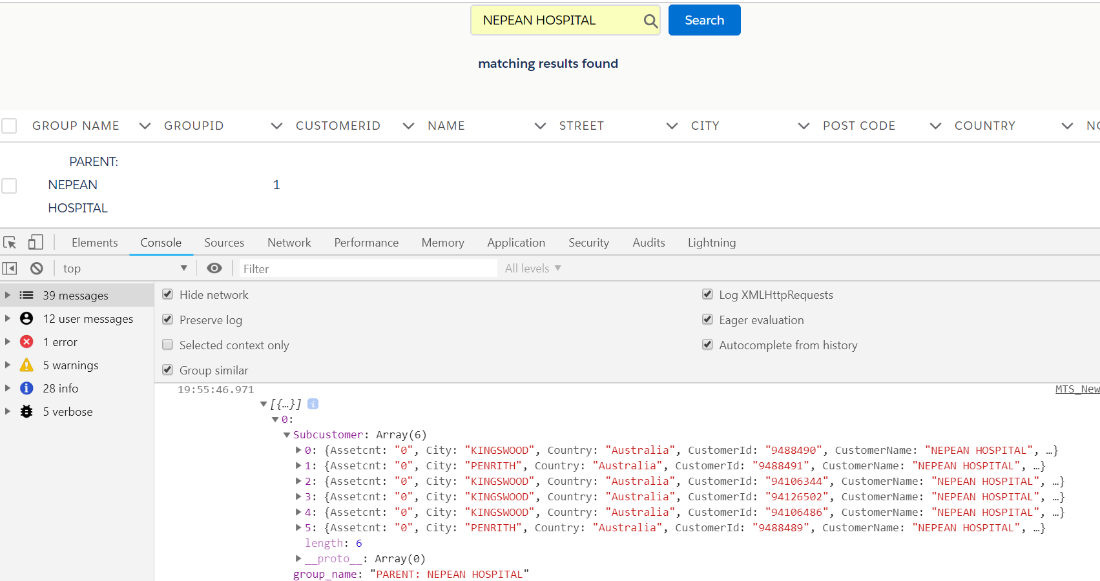This screenshot has width=1100, height=581.
Task: Toggle Hide network checkbox
Action: (168, 294)
